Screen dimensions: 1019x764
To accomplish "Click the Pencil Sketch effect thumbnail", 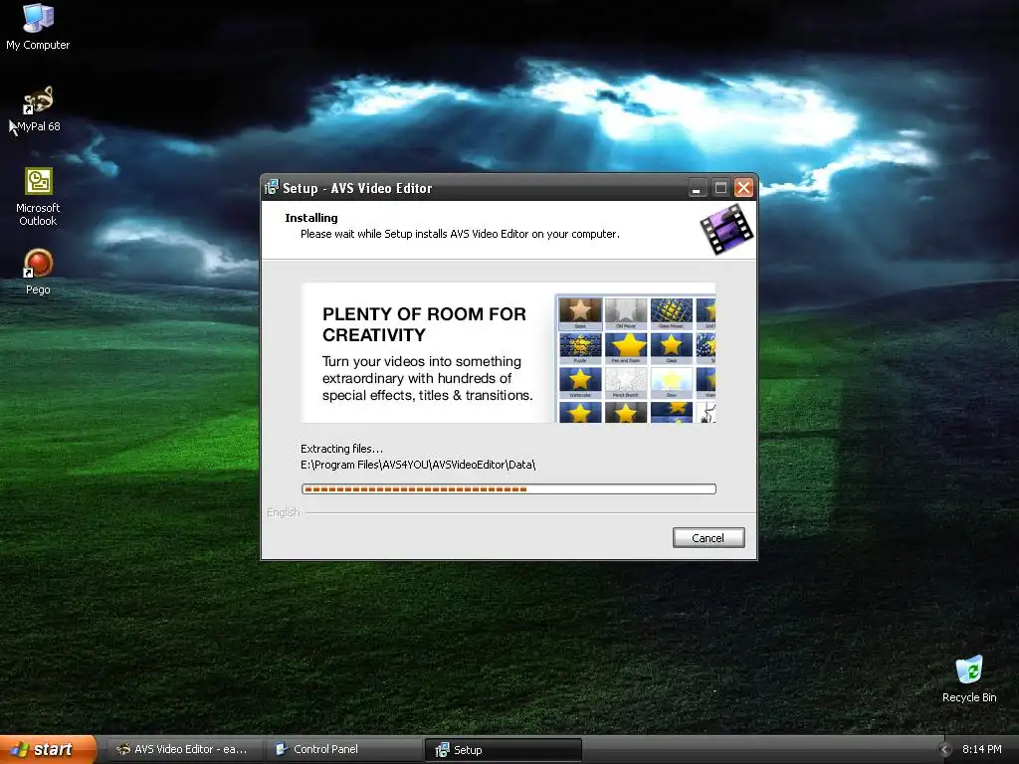I will (626, 383).
